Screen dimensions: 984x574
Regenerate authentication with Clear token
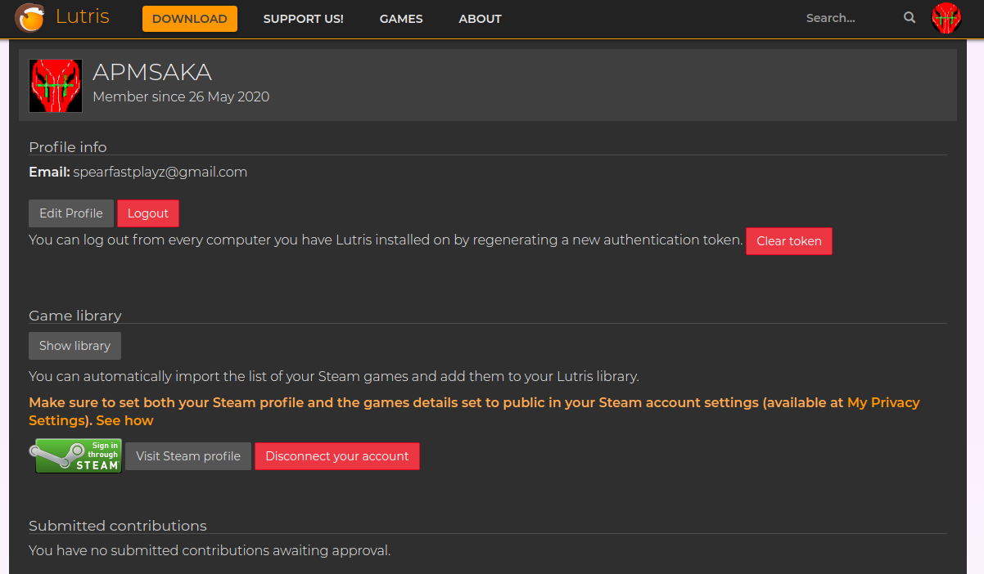coord(788,241)
